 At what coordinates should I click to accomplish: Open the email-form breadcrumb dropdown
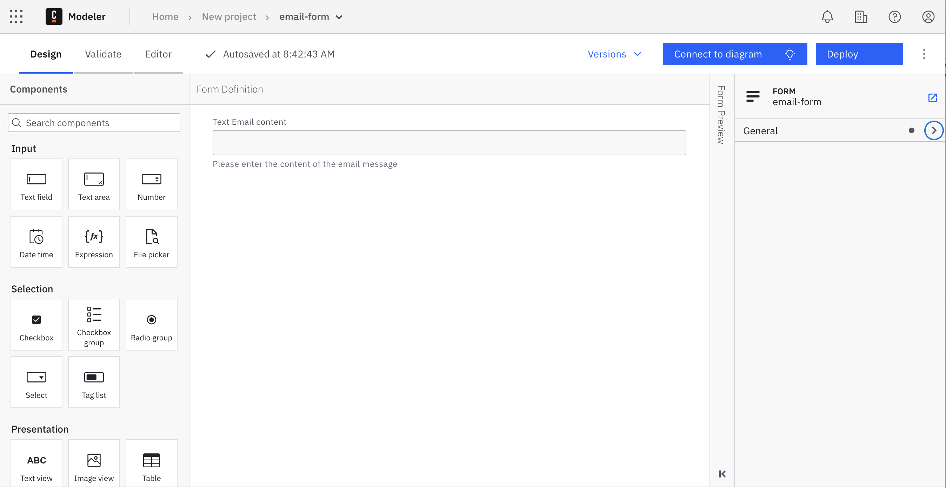339,17
